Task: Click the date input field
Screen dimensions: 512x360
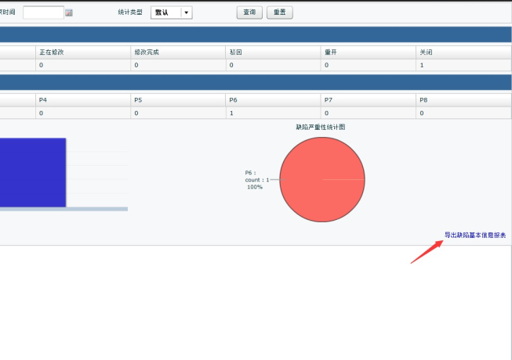Action: (x=43, y=13)
